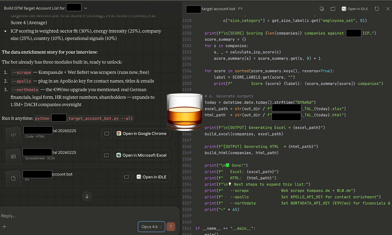The height and width of the screenshot is (235, 392).
Task: Click 'for c in companies:' code line
Action: pos(226,46)
